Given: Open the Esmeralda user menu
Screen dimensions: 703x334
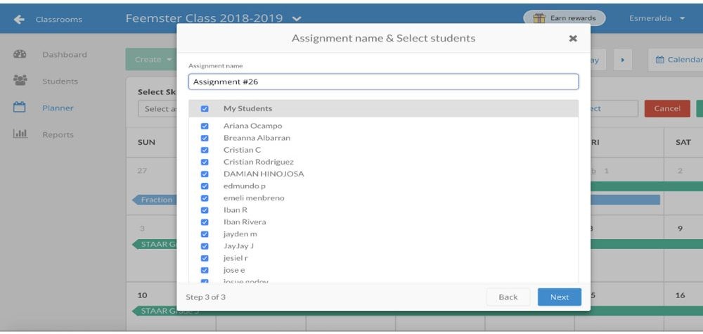Looking at the screenshot, I should [657, 18].
